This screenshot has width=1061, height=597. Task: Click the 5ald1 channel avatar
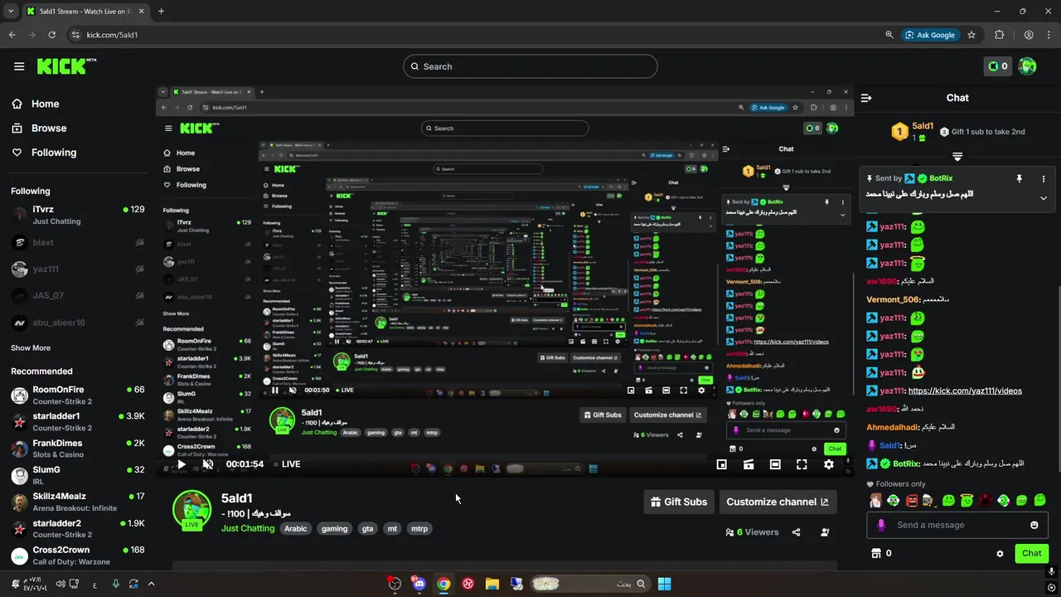pos(191,509)
